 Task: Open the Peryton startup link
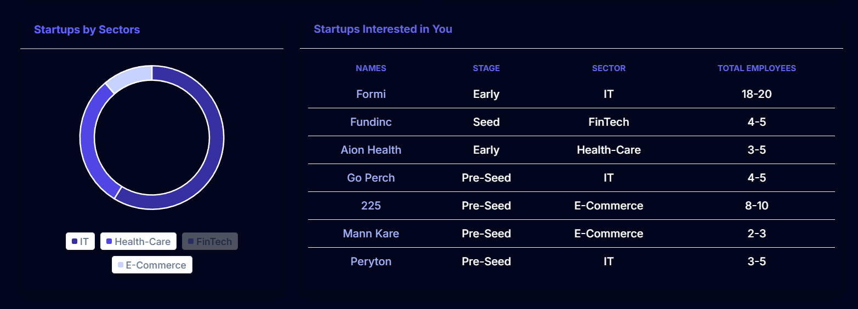click(x=371, y=261)
